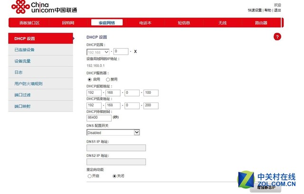Click the DHCP start address 100 field
The height and width of the screenshot is (194, 304).
coord(151,93)
